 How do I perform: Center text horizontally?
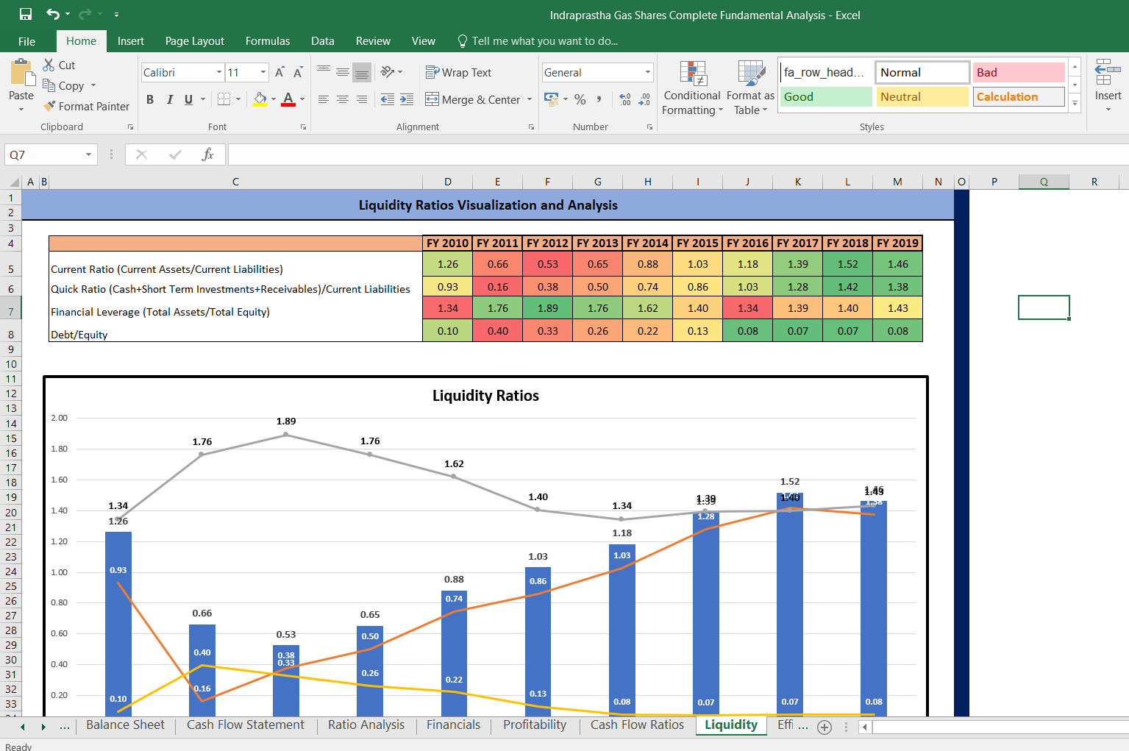(343, 99)
